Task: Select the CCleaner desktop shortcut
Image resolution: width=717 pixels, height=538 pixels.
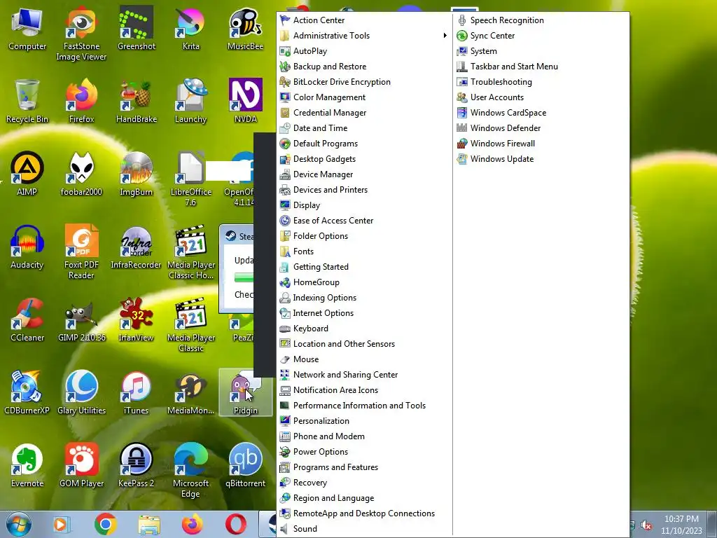Action: click(27, 319)
